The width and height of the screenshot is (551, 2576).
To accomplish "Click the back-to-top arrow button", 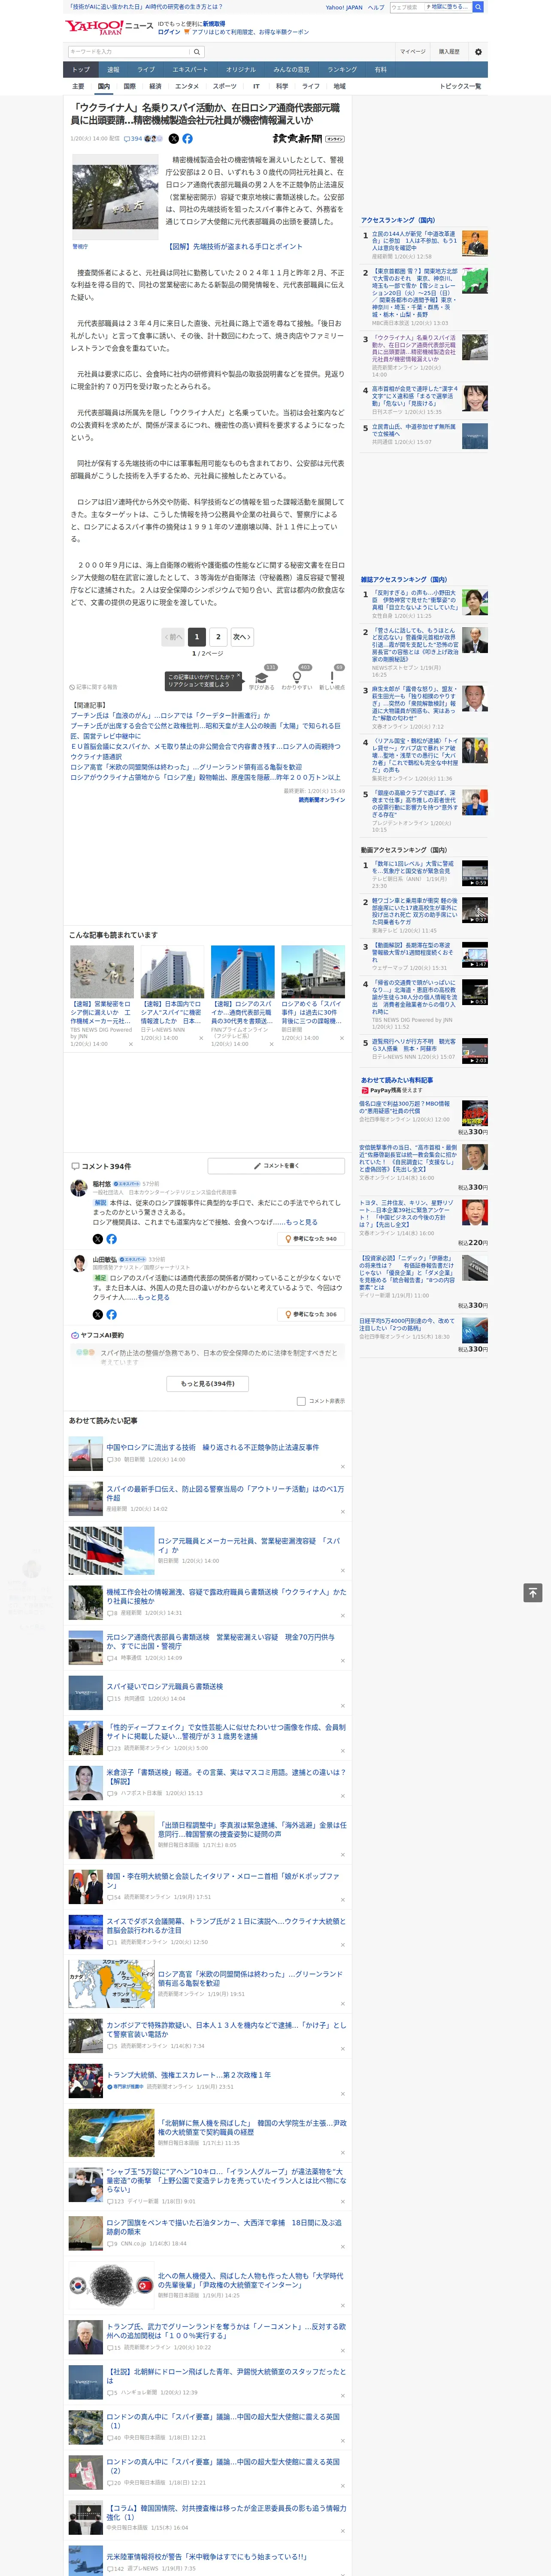I will point(533,1592).
